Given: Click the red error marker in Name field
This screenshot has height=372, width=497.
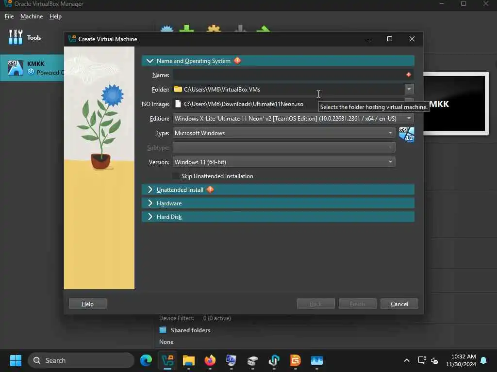Looking at the screenshot, I should 408,75.
